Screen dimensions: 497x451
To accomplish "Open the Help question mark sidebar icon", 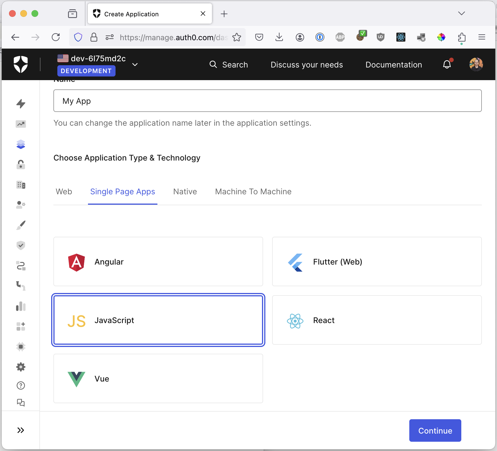I will [21, 385].
